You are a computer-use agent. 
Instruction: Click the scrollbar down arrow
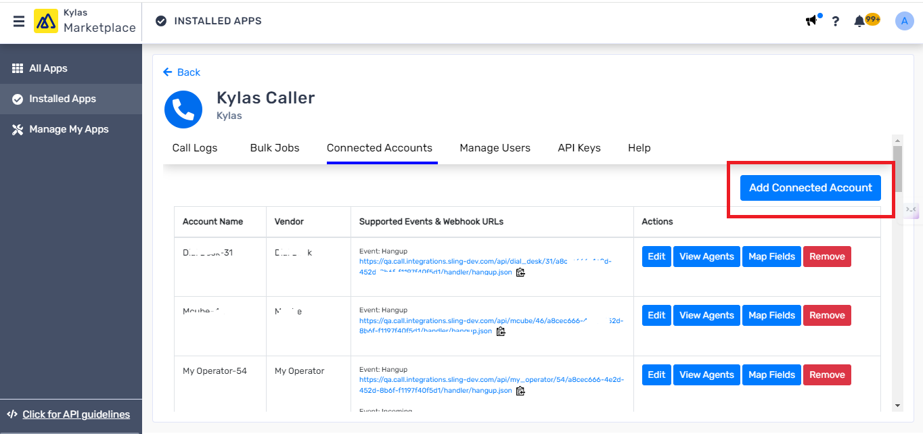coord(897,405)
